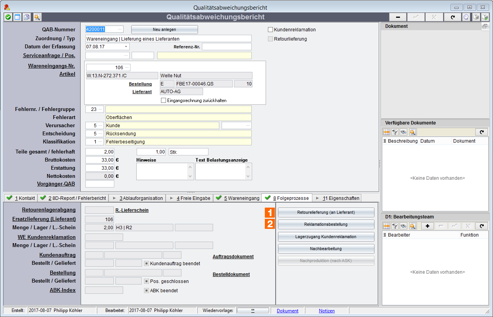Switch to the 4 Freie Eingabe tab
493x317 pixels.
(190, 198)
